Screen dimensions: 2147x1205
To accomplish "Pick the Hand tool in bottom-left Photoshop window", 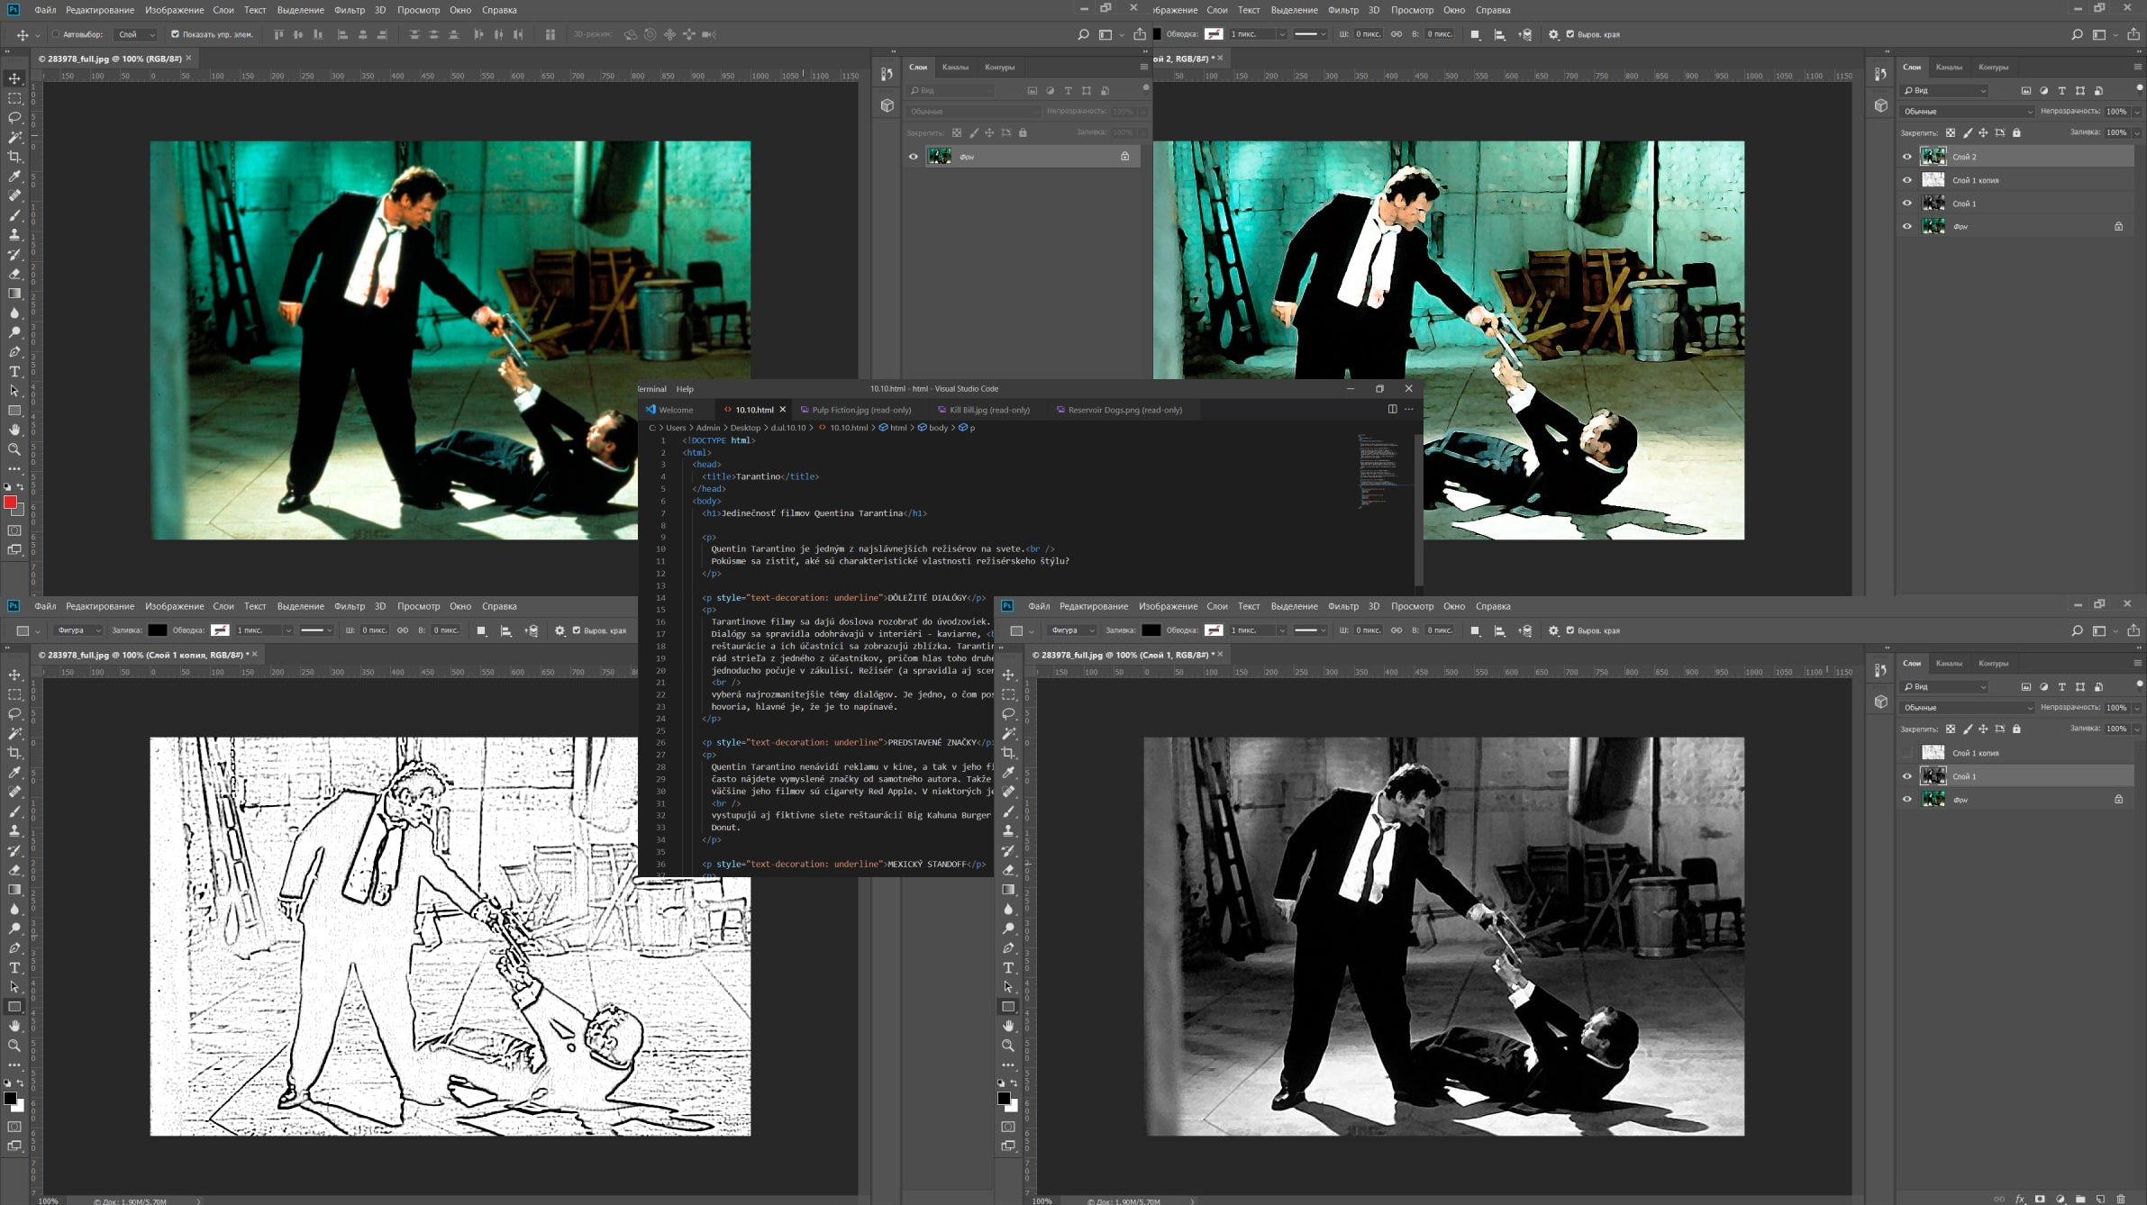I will pyautogui.click(x=14, y=1026).
